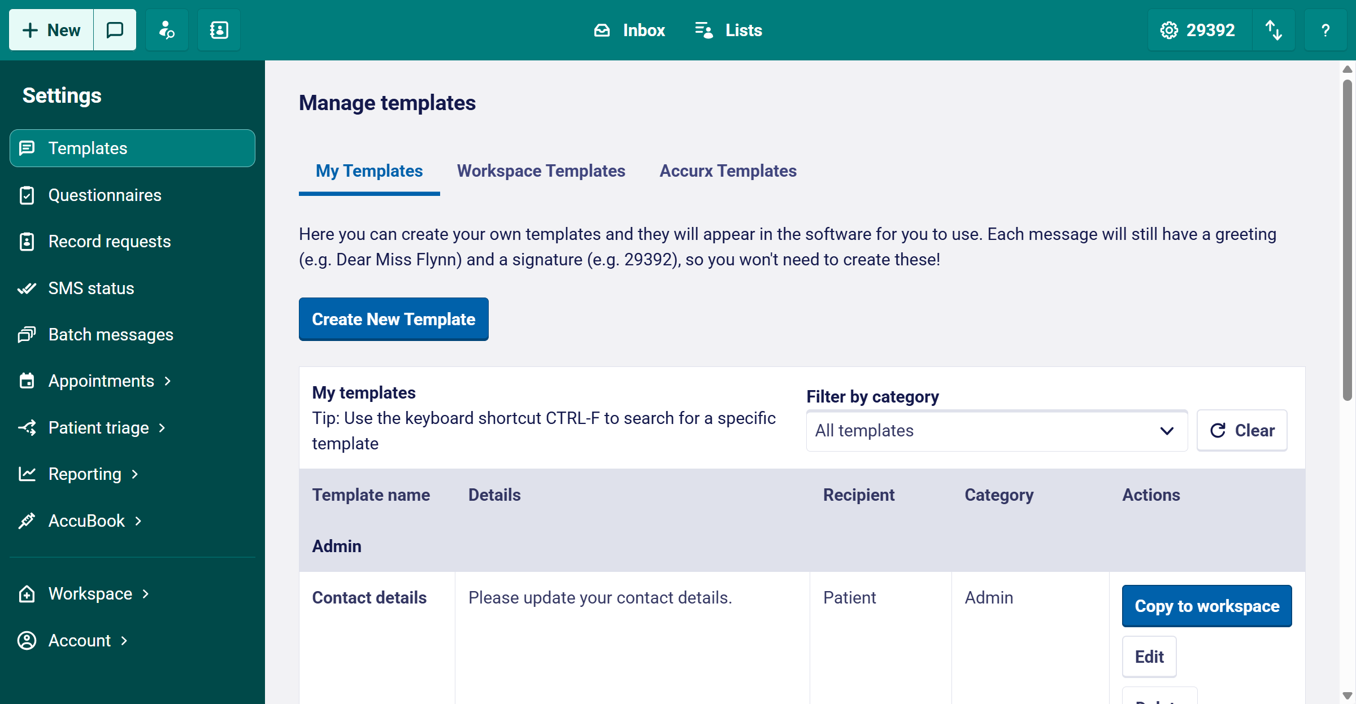Open Lists from the top bar
This screenshot has height=704, width=1356.
(728, 30)
